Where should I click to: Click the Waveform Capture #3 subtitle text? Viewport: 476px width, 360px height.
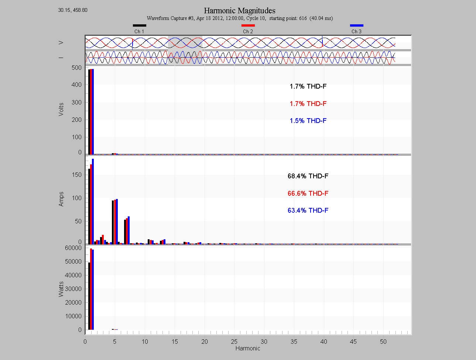(240, 18)
